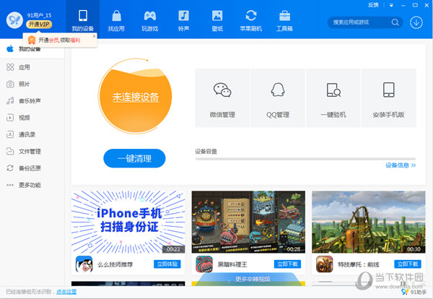Open the 玩游戏 tab
433x299 pixels.
click(x=150, y=20)
